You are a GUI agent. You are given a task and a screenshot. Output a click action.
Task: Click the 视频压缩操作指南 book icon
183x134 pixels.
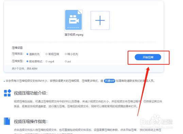click(7, 121)
